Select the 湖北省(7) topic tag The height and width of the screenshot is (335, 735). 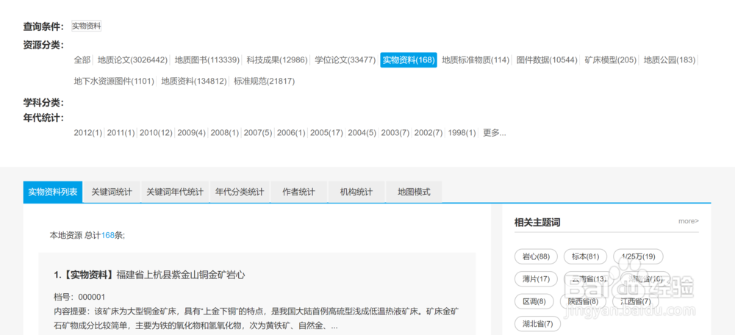pyautogui.click(x=538, y=324)
